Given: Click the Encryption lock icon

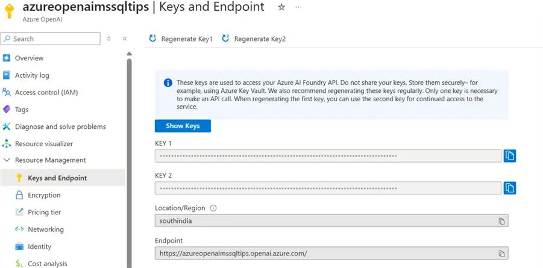Looking at the screenshot, I should pos(19,195).
